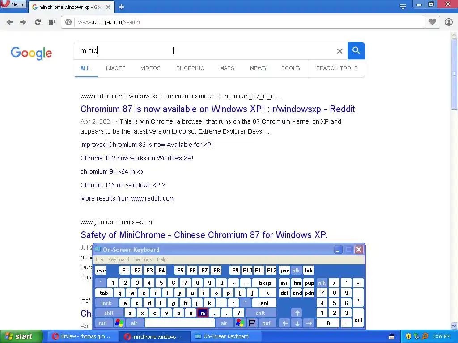Image resolution: width=458 pixels, height=343 pixels.
Task: Toggle the left ctrl key
Action: pos(102,323)
